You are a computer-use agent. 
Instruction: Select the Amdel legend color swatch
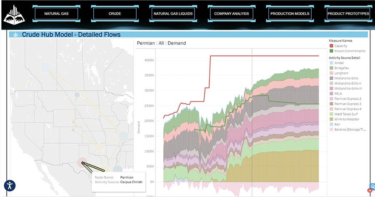point(331,63)
